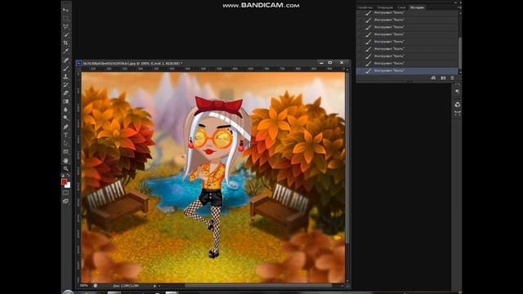Select the История panel tab
523x294 pixels.
pyautogui.click(x=417, y=7)
